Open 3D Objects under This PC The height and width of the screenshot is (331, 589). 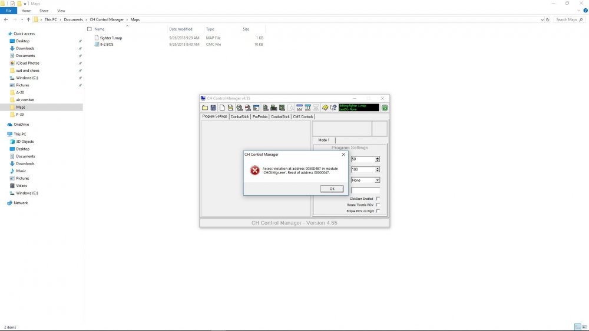(25, 142)
